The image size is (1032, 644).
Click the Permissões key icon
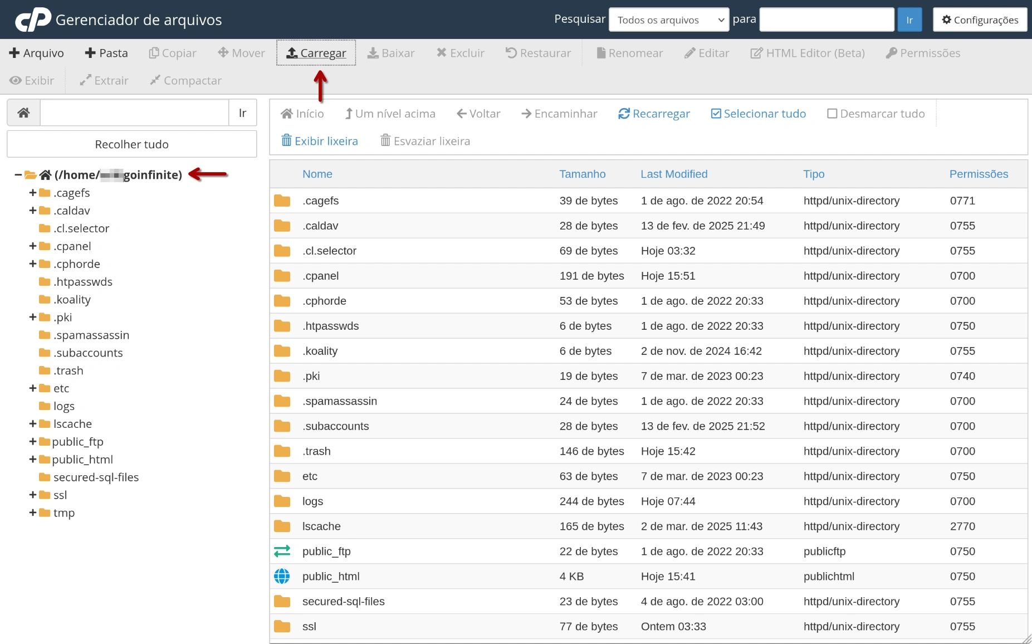891,52
